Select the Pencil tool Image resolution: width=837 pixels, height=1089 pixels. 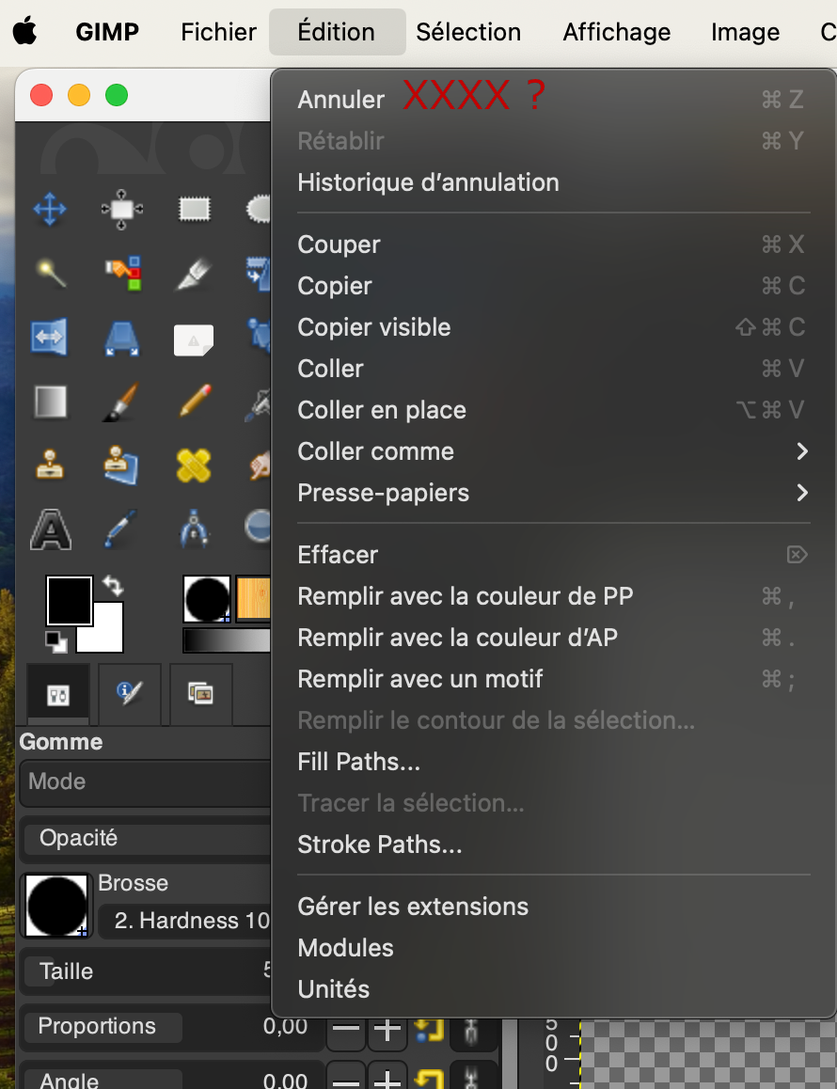point(194,402)
